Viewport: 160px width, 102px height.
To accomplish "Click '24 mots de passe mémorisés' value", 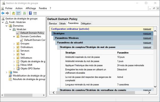I will 130,65.
